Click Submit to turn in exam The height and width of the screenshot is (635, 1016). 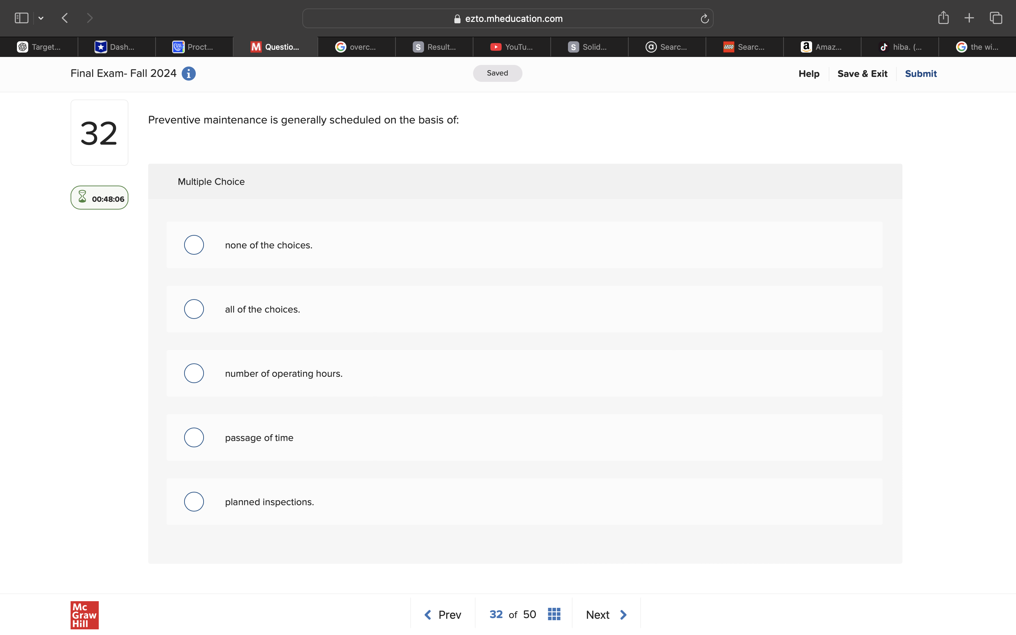point(920,74)
